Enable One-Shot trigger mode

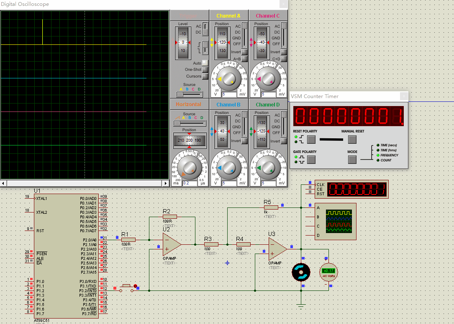206,69
